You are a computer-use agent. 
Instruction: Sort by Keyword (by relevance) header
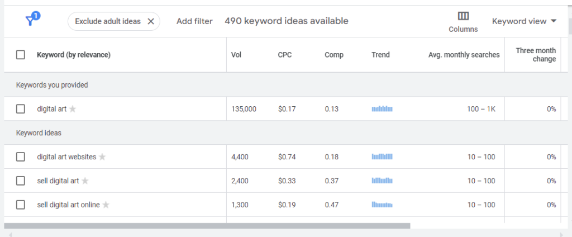click(74, 55)
